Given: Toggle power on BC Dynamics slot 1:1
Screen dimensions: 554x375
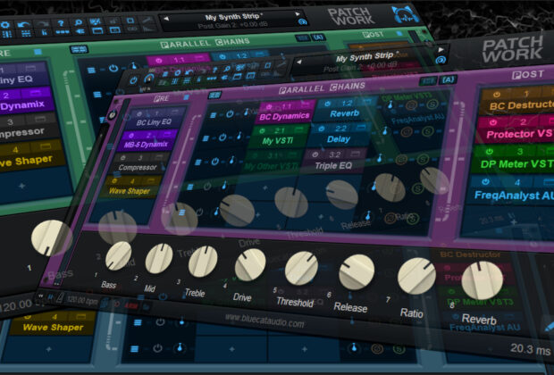Looking at the screenshot, I should pos(268,104).
